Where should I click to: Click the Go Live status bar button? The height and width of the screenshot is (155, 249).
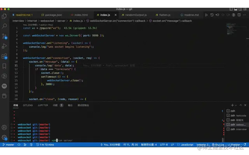[x=218, y=145]
